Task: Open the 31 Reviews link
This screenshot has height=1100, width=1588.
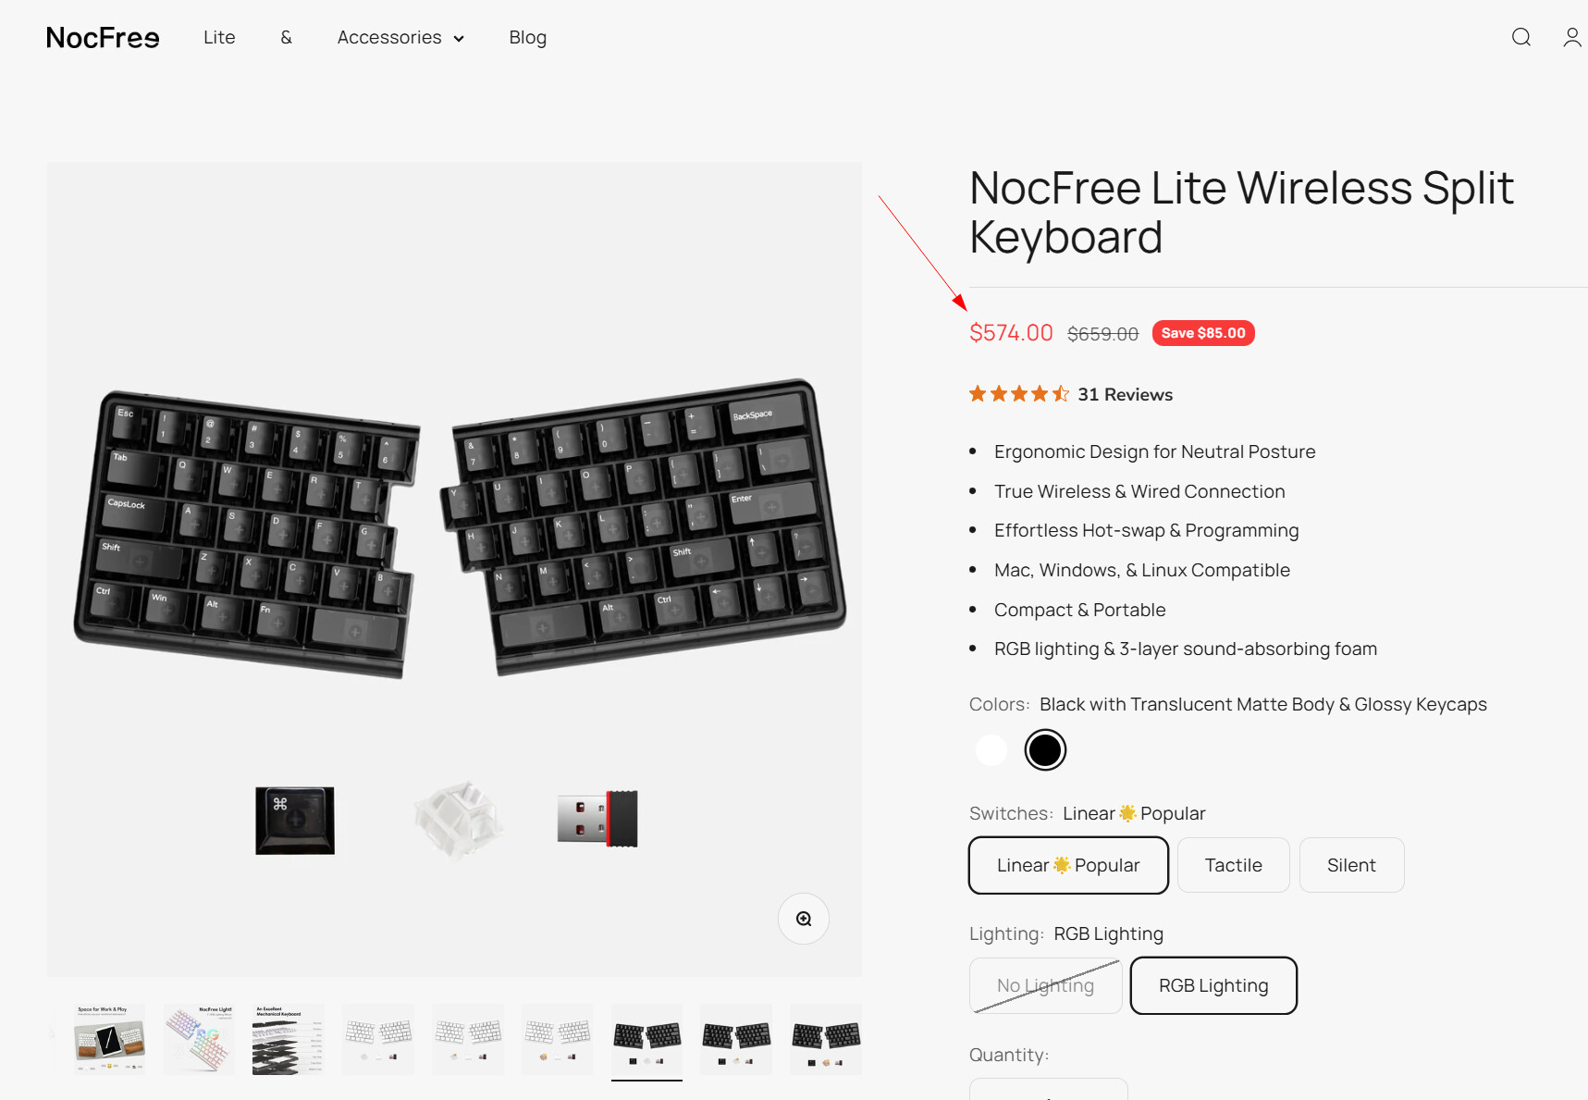Action: coord(1125,395)
